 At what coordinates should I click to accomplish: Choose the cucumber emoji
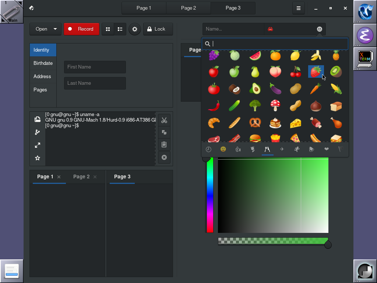point(235,106)
